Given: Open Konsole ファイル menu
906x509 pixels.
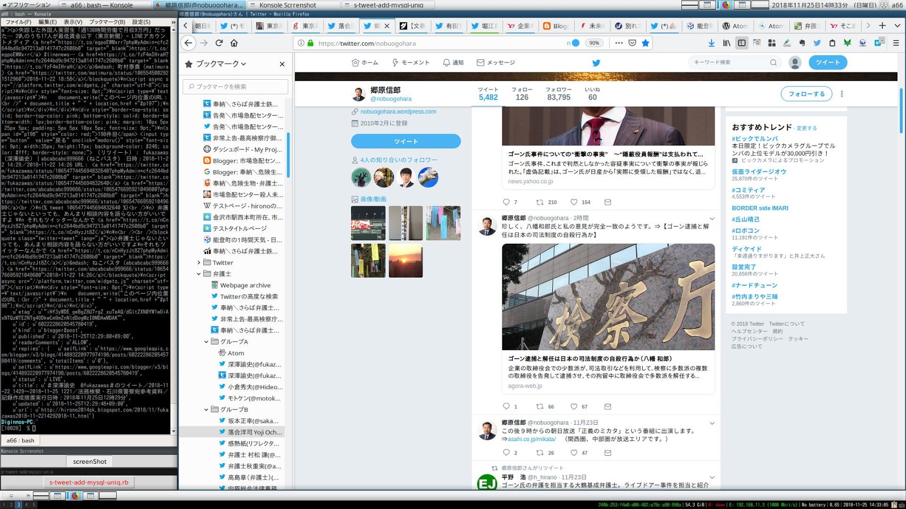Looking at the screenshot, I should click(x=19, y=22).
